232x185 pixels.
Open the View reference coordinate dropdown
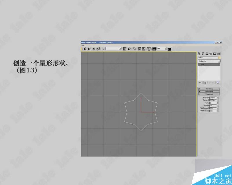(166, 49)
